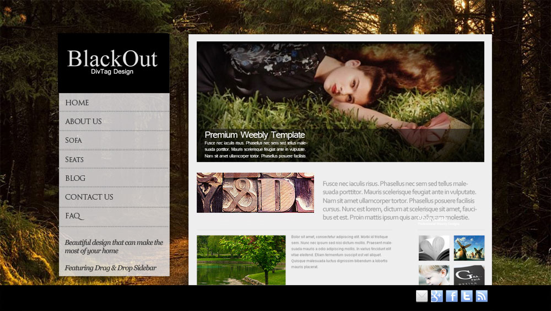Image resolution: width=551 pixels, height=311 pixels.
Task: Click Contact Us in the sidebar
Action: click(89, 197)
